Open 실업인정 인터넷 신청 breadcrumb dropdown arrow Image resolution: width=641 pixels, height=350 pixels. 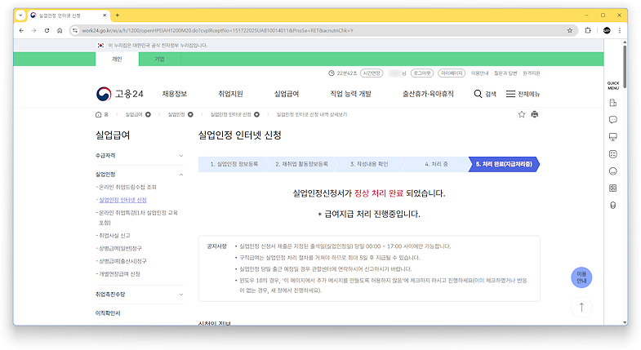point(256,114)
